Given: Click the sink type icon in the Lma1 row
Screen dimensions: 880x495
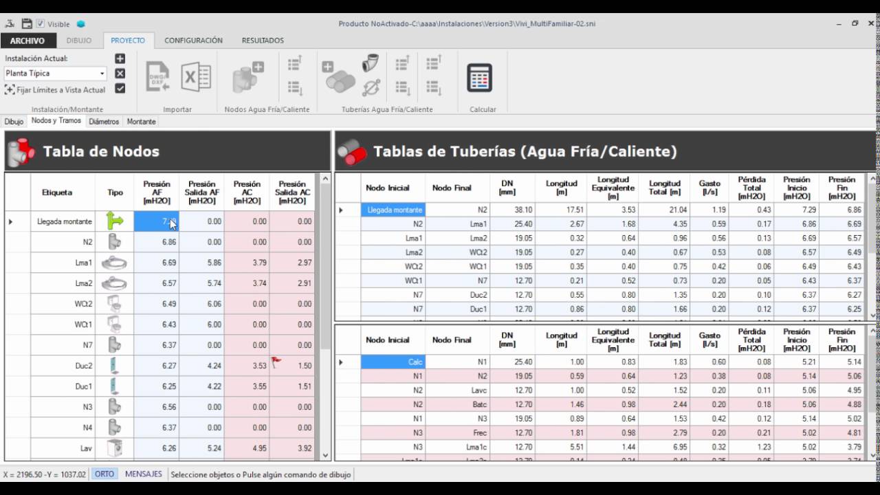Looking at the screenshot, I should (115, 263).
